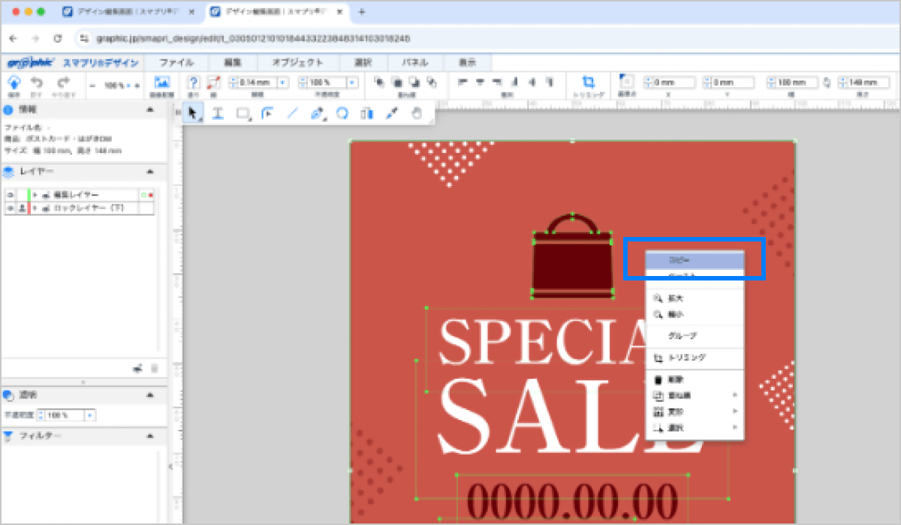Open the stroke width dropdown

click(283, 82)
